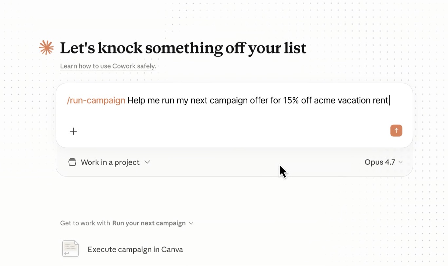Click the Get to work with label

click(85, 223)
